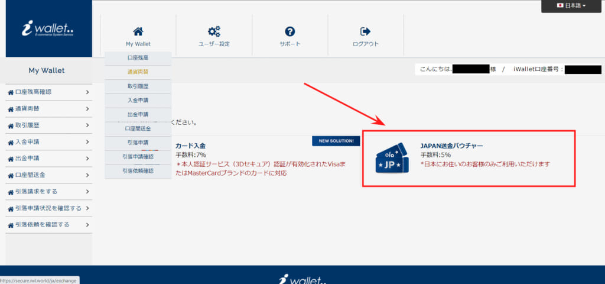Click the iWallet口座番号 label
The image size is (605, 284).
pyautogui.click(x=538, y=70)
